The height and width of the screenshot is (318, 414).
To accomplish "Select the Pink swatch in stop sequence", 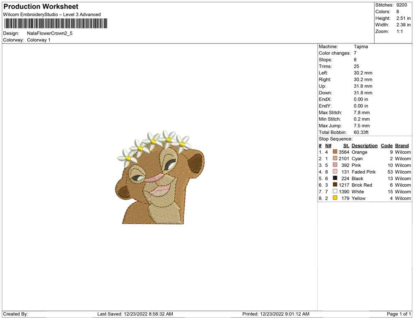I will point(334,165).
